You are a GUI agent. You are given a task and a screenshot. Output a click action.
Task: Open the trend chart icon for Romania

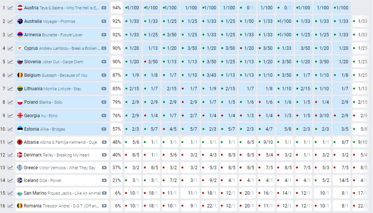coord(10,206)
